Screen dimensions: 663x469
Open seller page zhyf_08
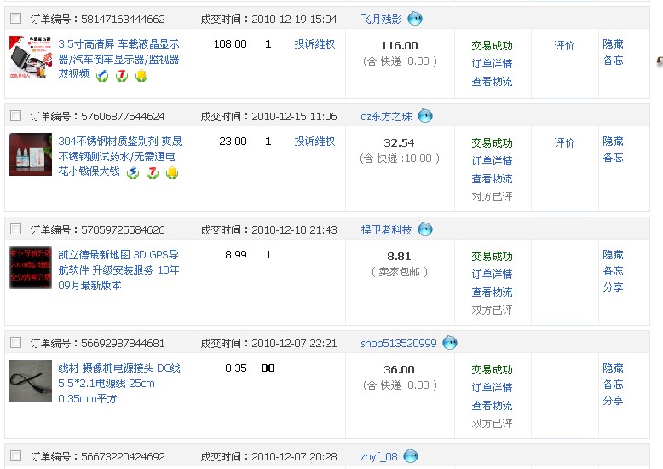click(x=379, y=457)
